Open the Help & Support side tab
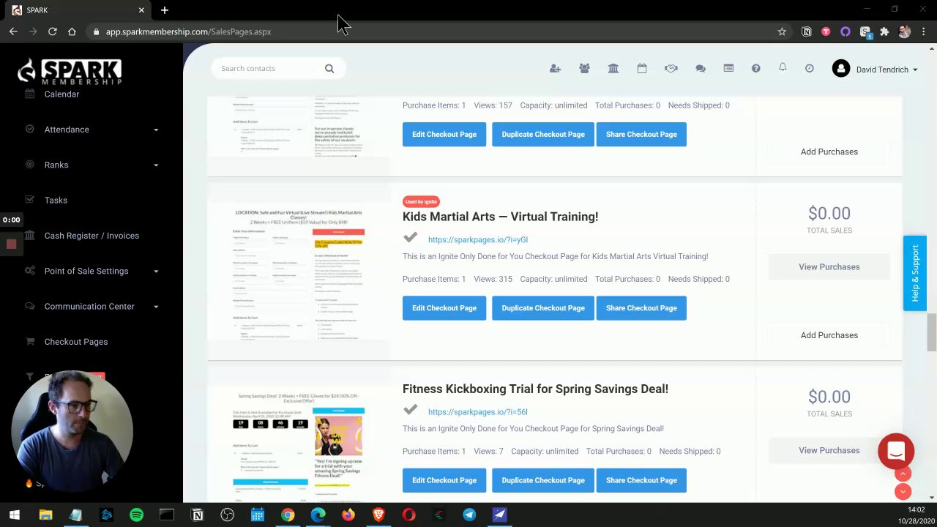This screenshot has width=937, height=527. pos(915,273)
